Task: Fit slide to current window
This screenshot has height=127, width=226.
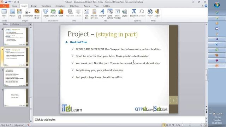Action: [x=206, y=125]
